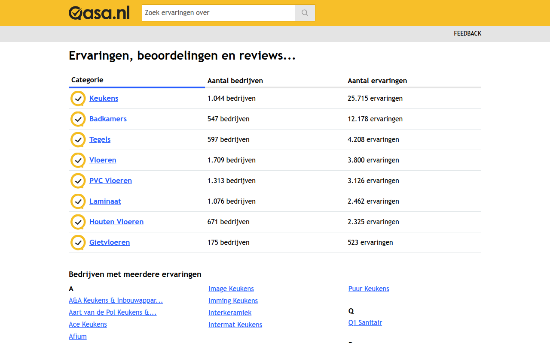The image size is (550, 343).
Task: Click the checkmark icon beside Keukens
Action: [78, 99]
